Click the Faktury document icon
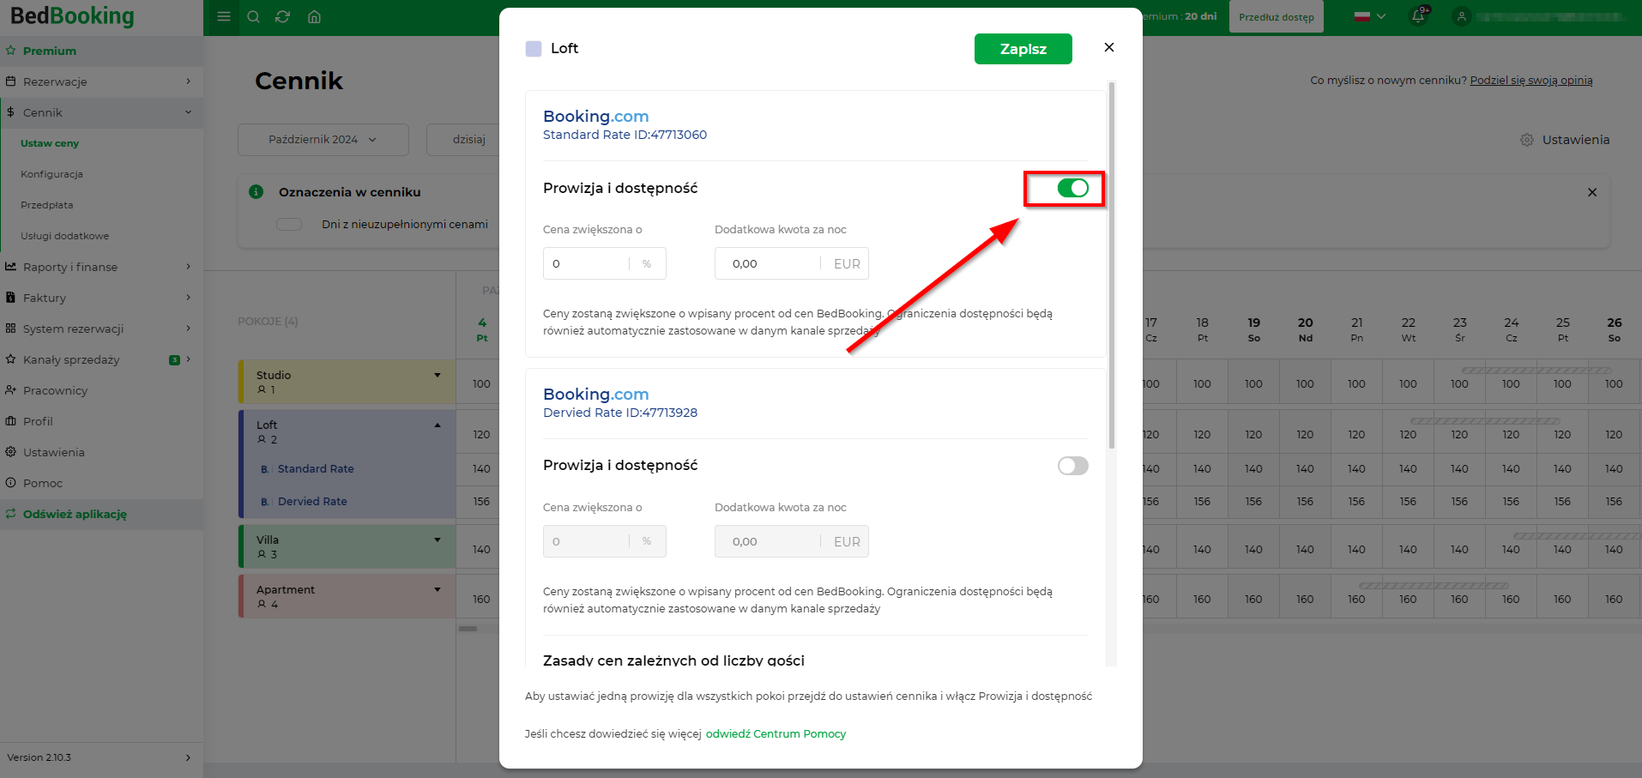1642x778 pixels. 10,298
